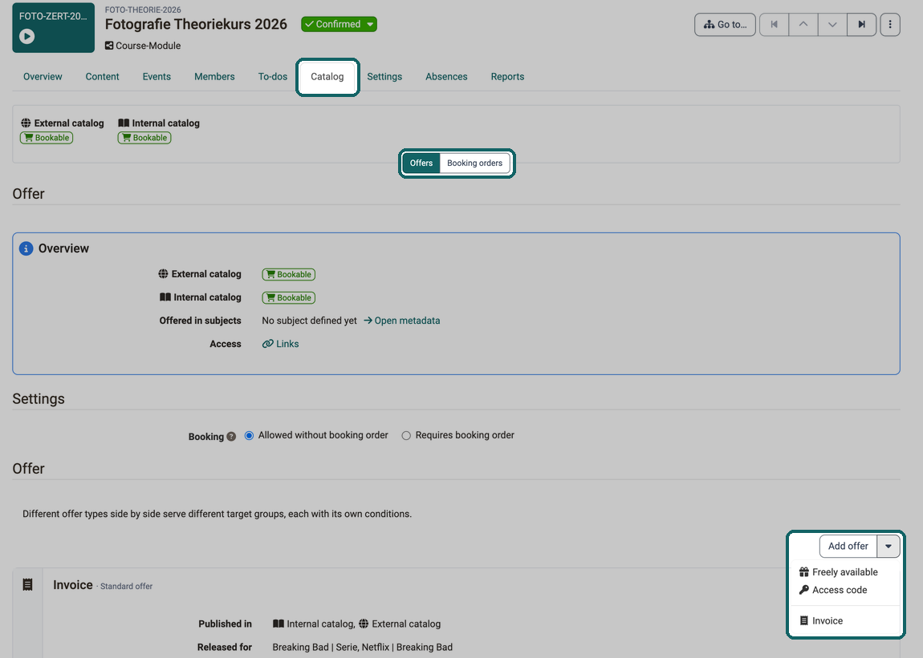Choose Freely available from the offer menu
This screenshot has width=923, height=658.
pyautogui.click(x=839, y=572)
